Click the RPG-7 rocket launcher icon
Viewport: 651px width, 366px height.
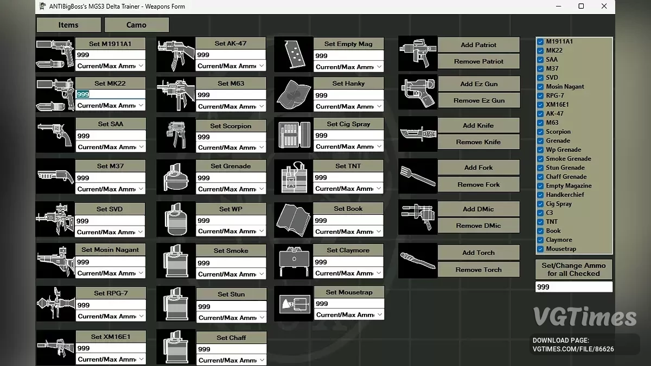tap(55, 304)
